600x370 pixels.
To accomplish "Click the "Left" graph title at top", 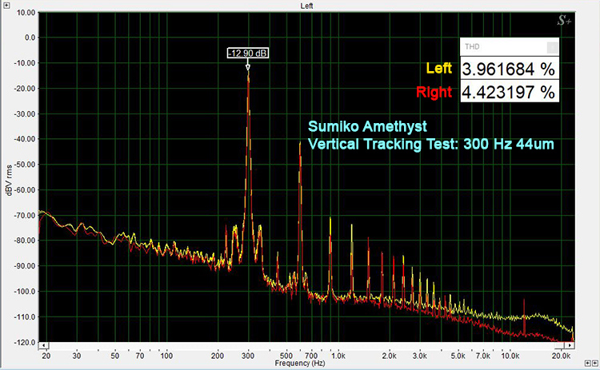I will point(306,6).
